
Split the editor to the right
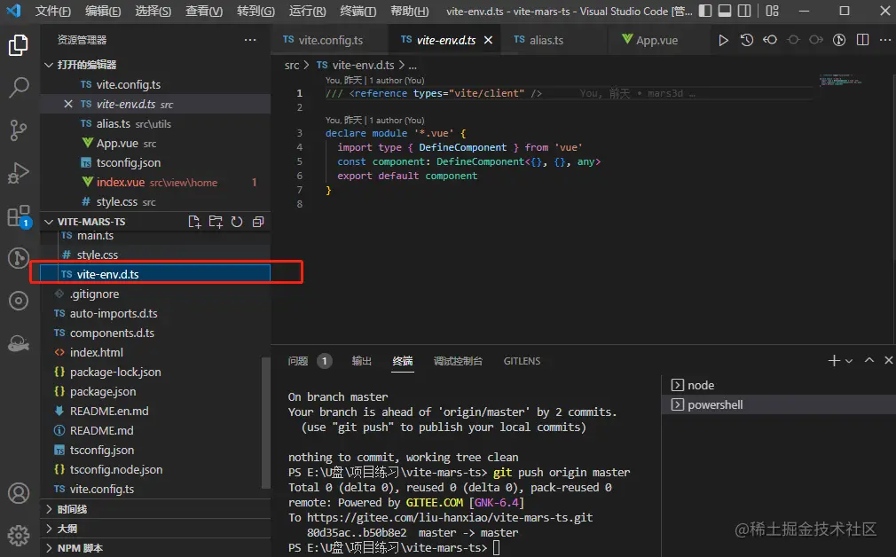click(863, 40)
